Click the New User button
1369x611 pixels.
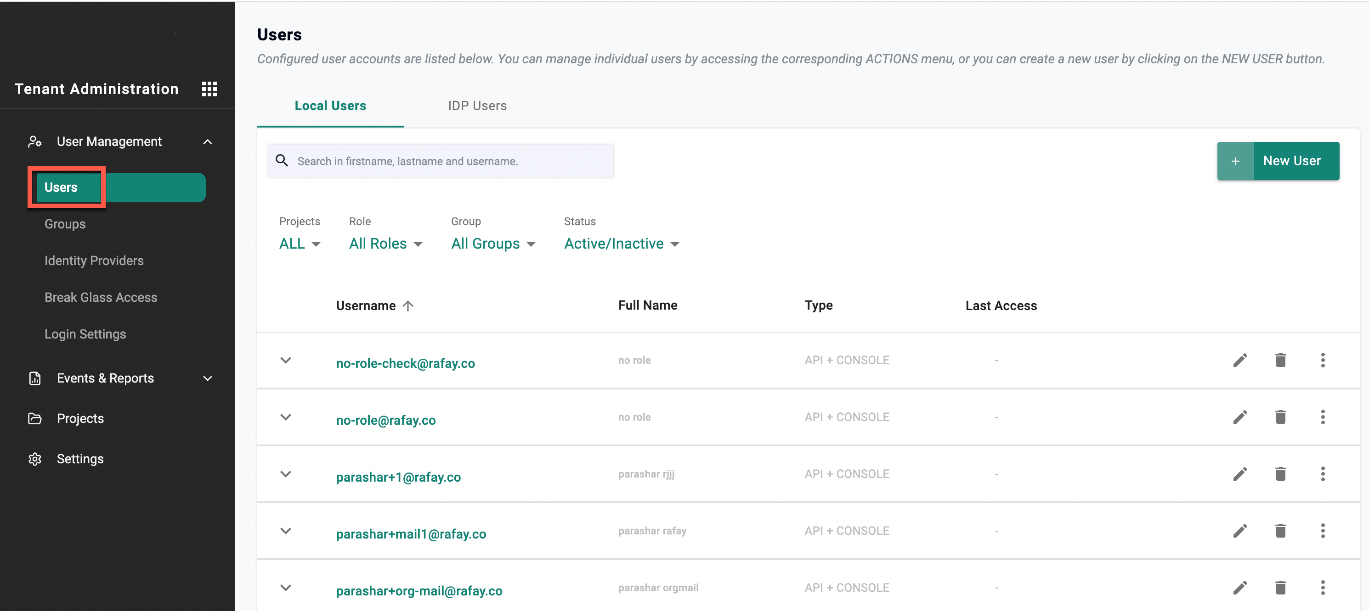[1278, 161]
